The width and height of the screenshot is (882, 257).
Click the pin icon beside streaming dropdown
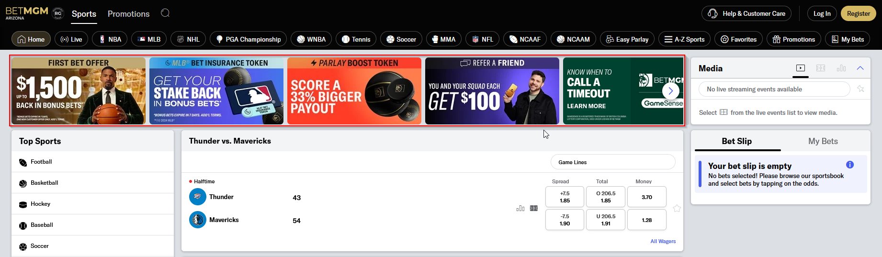pos(861,89)
